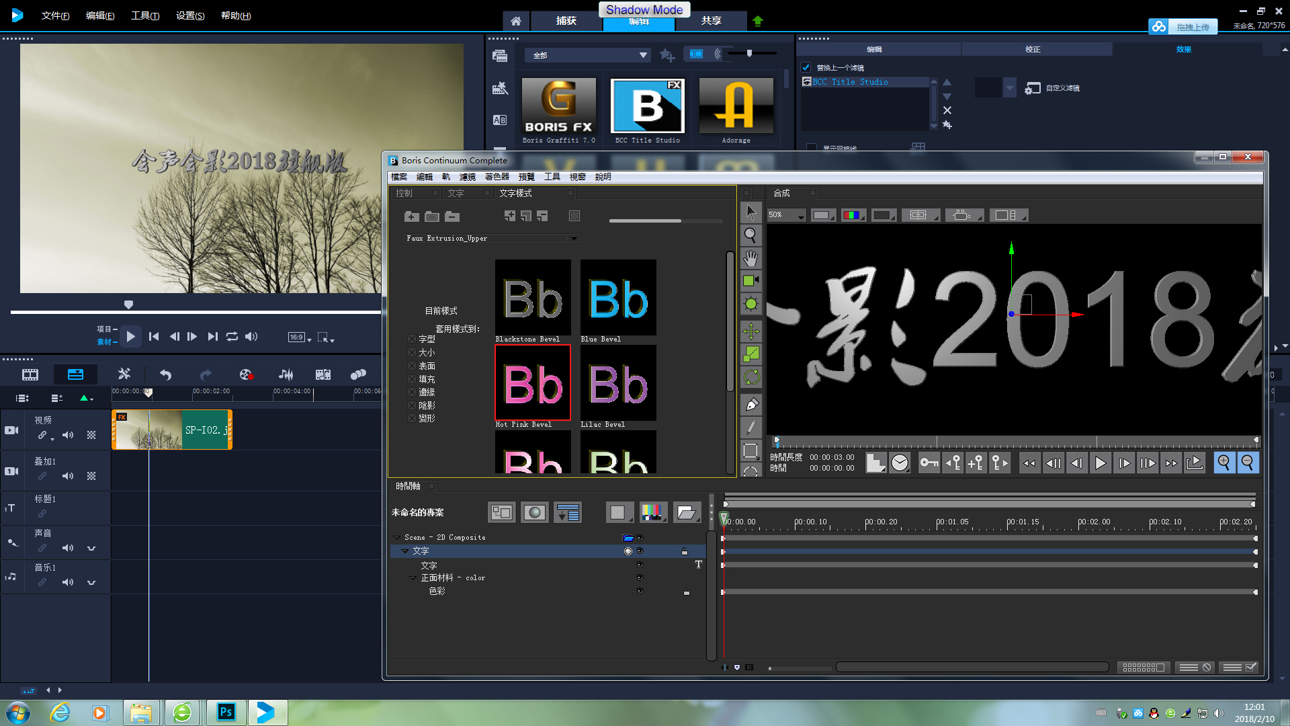The image size is (1290, 726).
Task: Open the 濾鏡 menu in Boris
Action: (x=468, y=177)
